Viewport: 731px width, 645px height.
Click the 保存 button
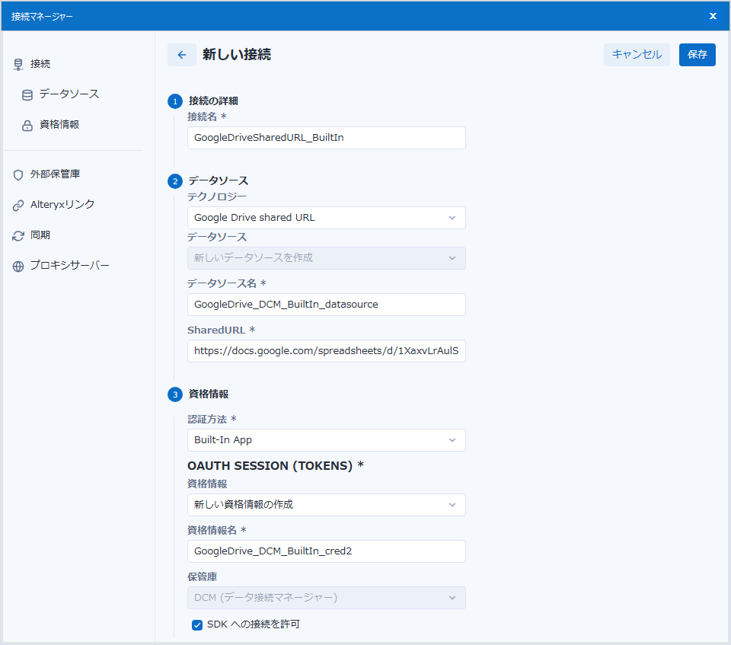point(697,55)
